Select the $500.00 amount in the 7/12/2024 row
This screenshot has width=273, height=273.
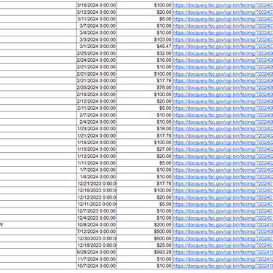coord(144,232)
